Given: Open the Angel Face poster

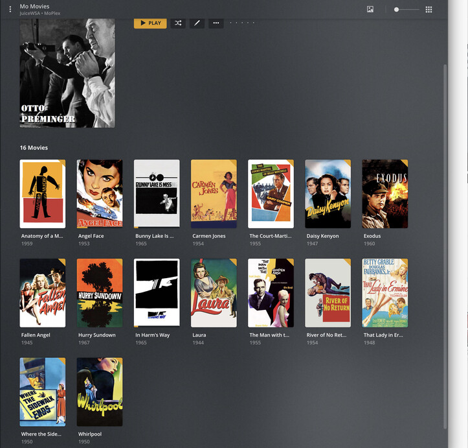Looking at the screenshot, I should (x=100, y=194).
